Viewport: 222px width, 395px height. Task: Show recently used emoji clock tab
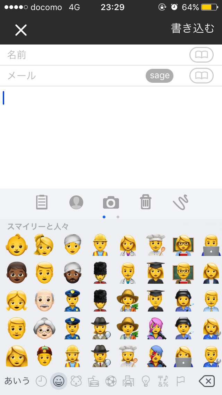pos(41,381)
